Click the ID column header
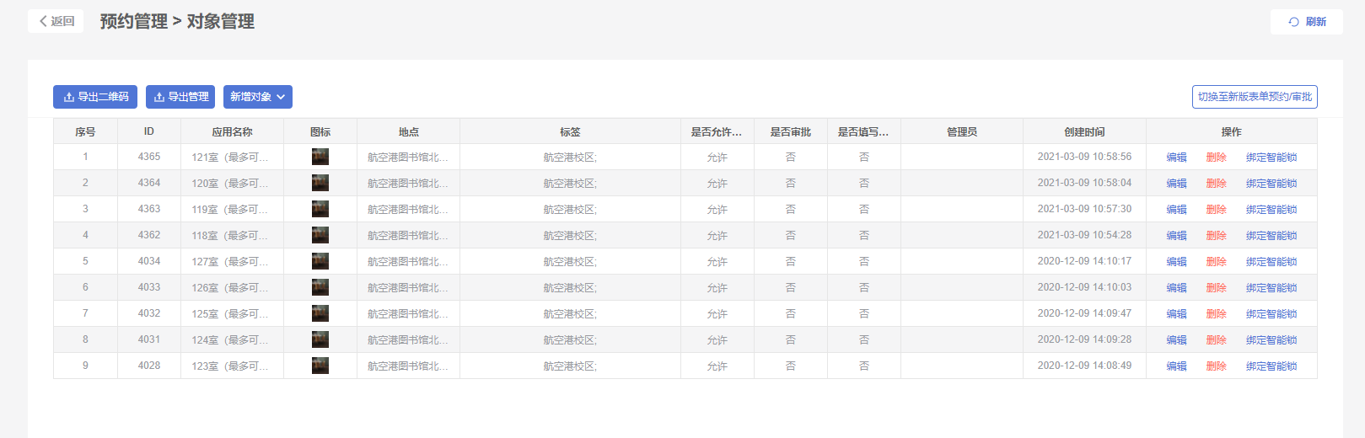Image resolution: width=1365 pixels, height=438 pixels. (149, 131)
